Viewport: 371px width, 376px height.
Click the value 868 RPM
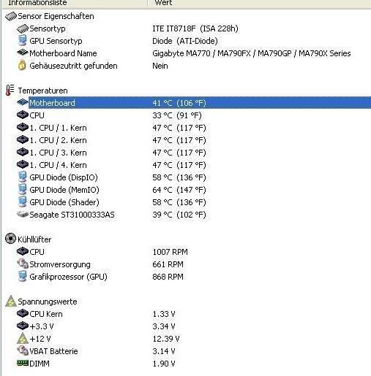168,277
